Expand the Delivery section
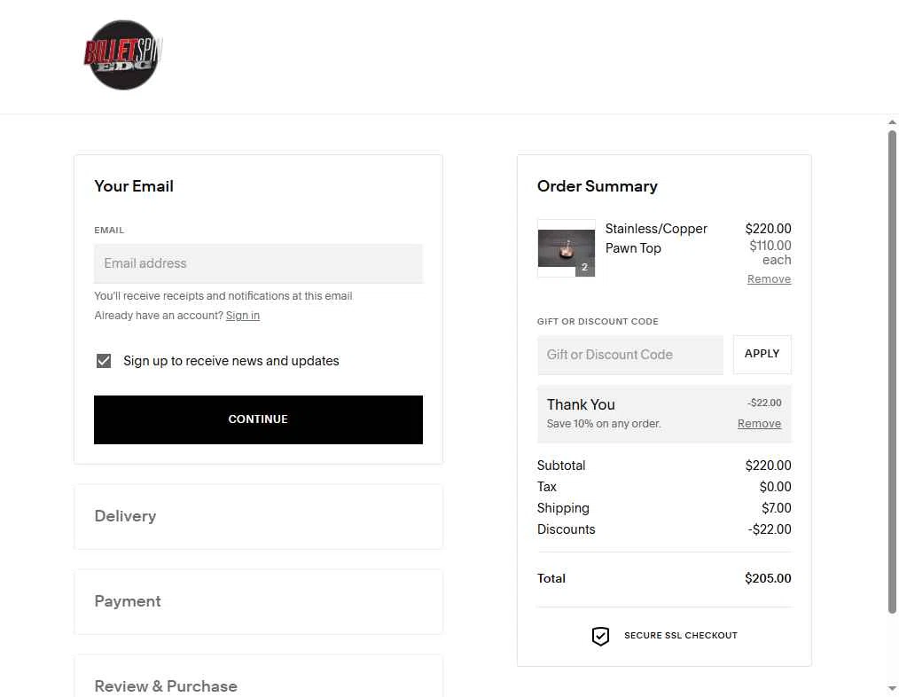This screenshot has height=697, width=899. [258, 516]
